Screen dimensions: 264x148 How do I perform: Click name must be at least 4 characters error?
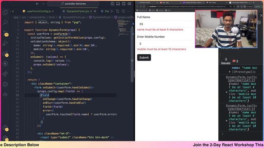160,30
